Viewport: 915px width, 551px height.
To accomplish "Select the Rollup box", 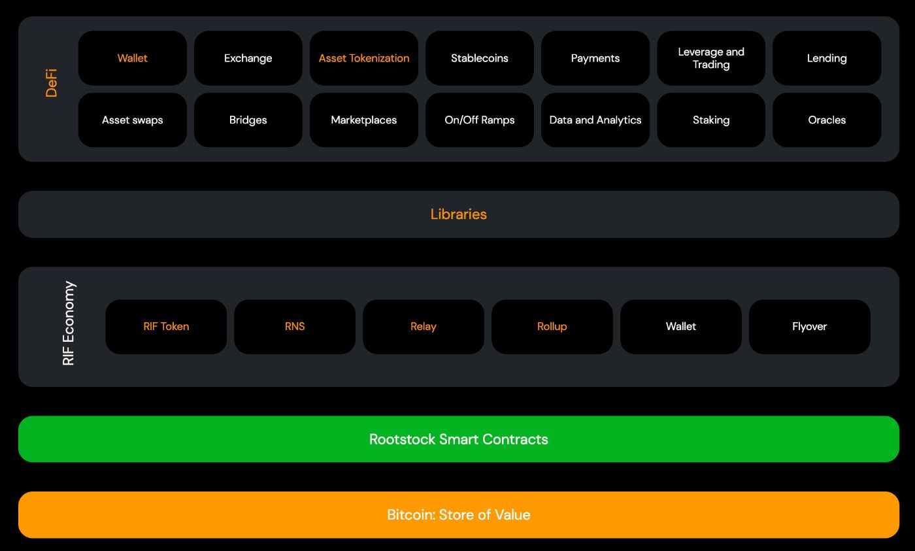I will click(552, 327).
